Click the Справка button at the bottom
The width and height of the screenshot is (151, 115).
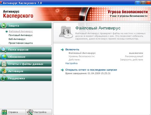click(x=13, y=112)
